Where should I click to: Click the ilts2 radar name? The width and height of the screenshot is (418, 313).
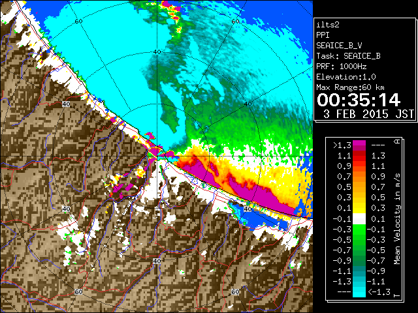(328, 25)
